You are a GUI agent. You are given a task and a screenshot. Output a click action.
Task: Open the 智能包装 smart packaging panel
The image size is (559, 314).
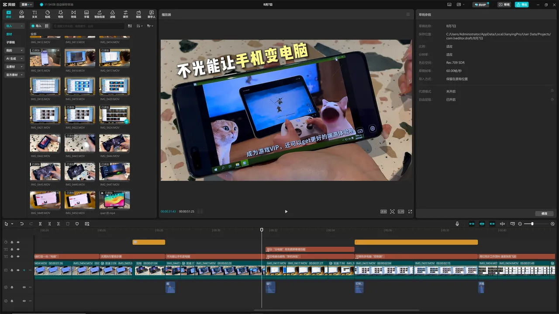tap(100, 14)
